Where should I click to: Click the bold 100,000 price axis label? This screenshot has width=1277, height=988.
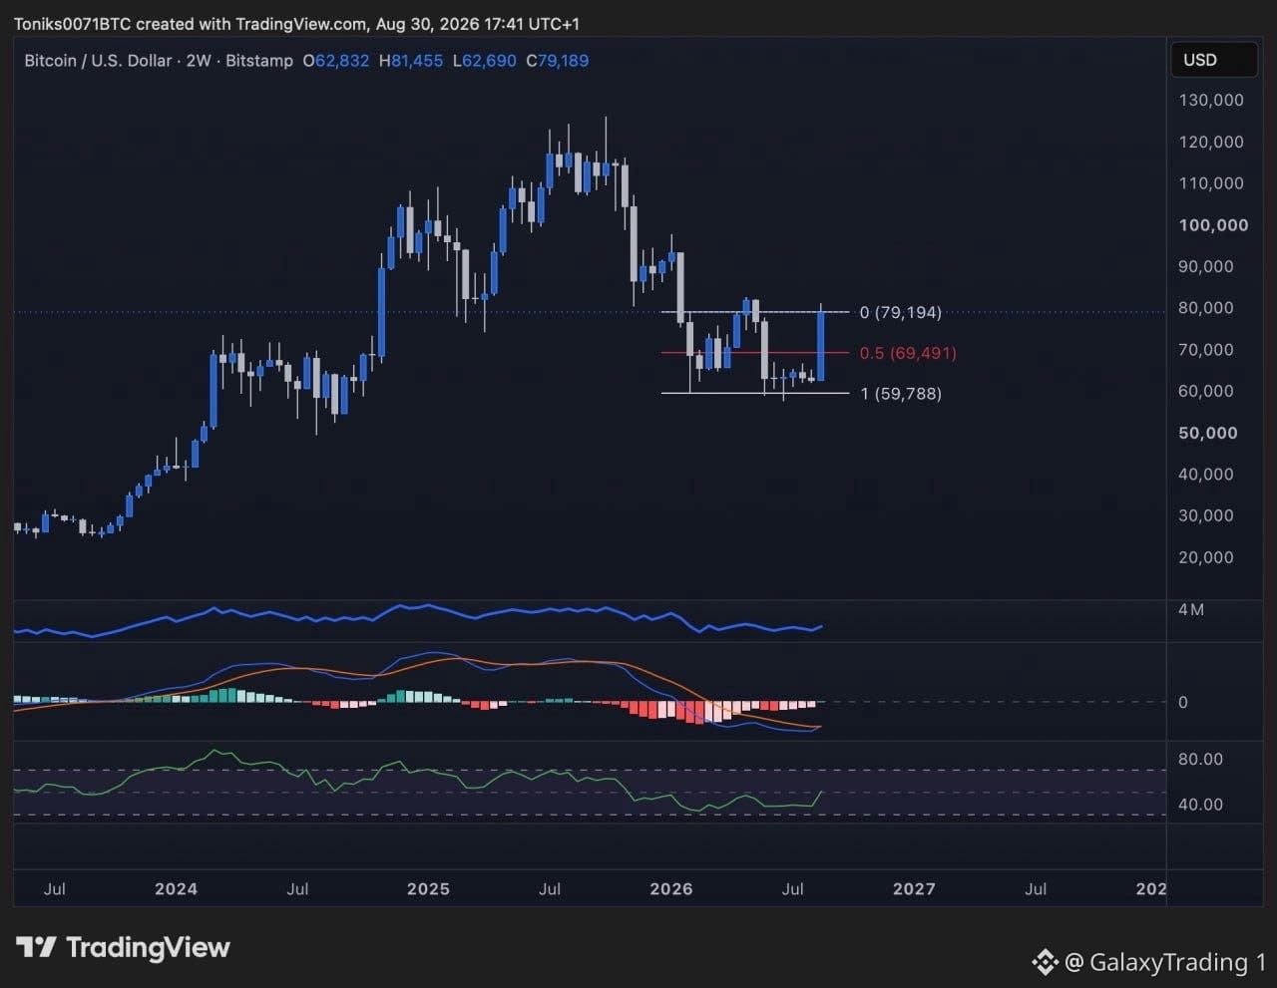(1213, 225)
